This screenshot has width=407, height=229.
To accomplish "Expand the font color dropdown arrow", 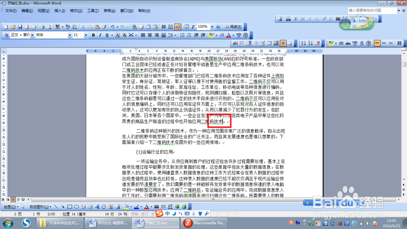I will pyautogui.click(x=233, y=35).
